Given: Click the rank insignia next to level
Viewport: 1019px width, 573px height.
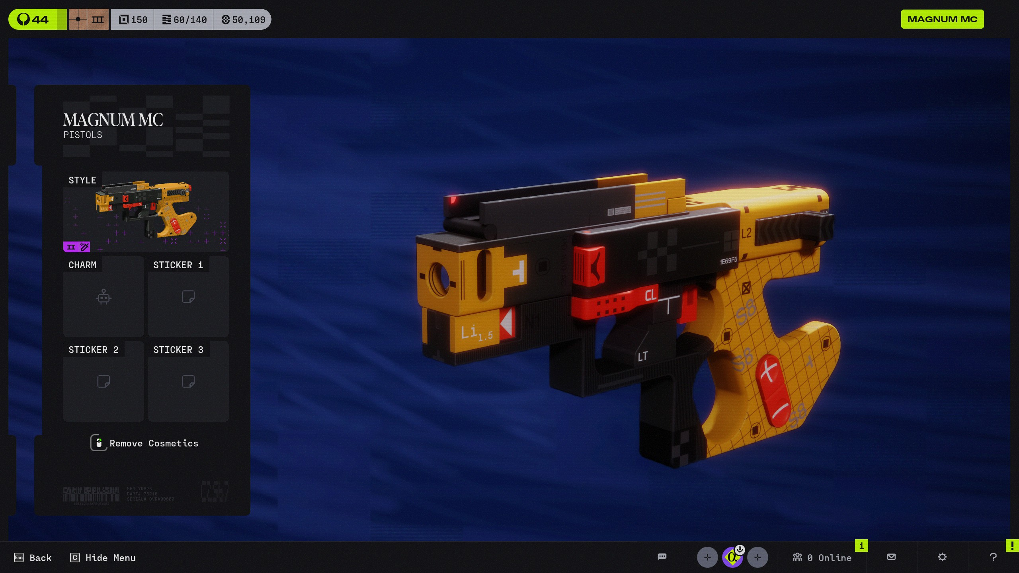Looking at the screenshot, I should [89, 19].
